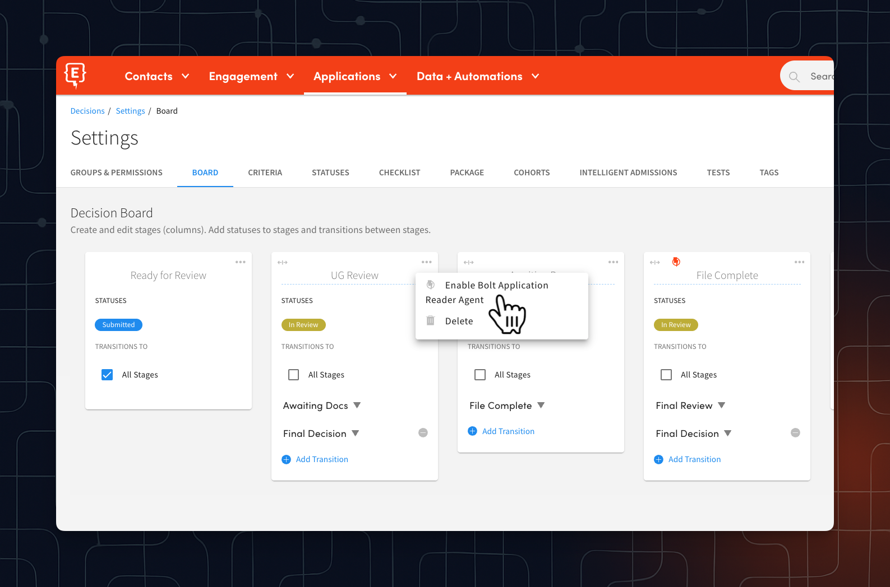Click the plus icon beside File Complete transition
Image resolution: width=890 pixels, height=587 pixels.
[472, 431]
